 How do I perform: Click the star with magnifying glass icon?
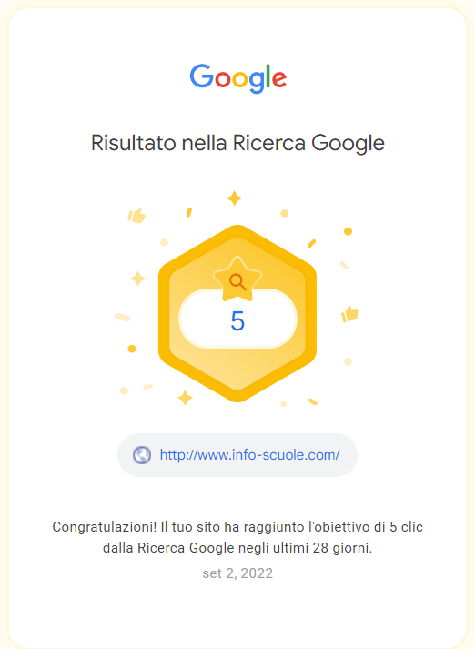click(237, 279)
